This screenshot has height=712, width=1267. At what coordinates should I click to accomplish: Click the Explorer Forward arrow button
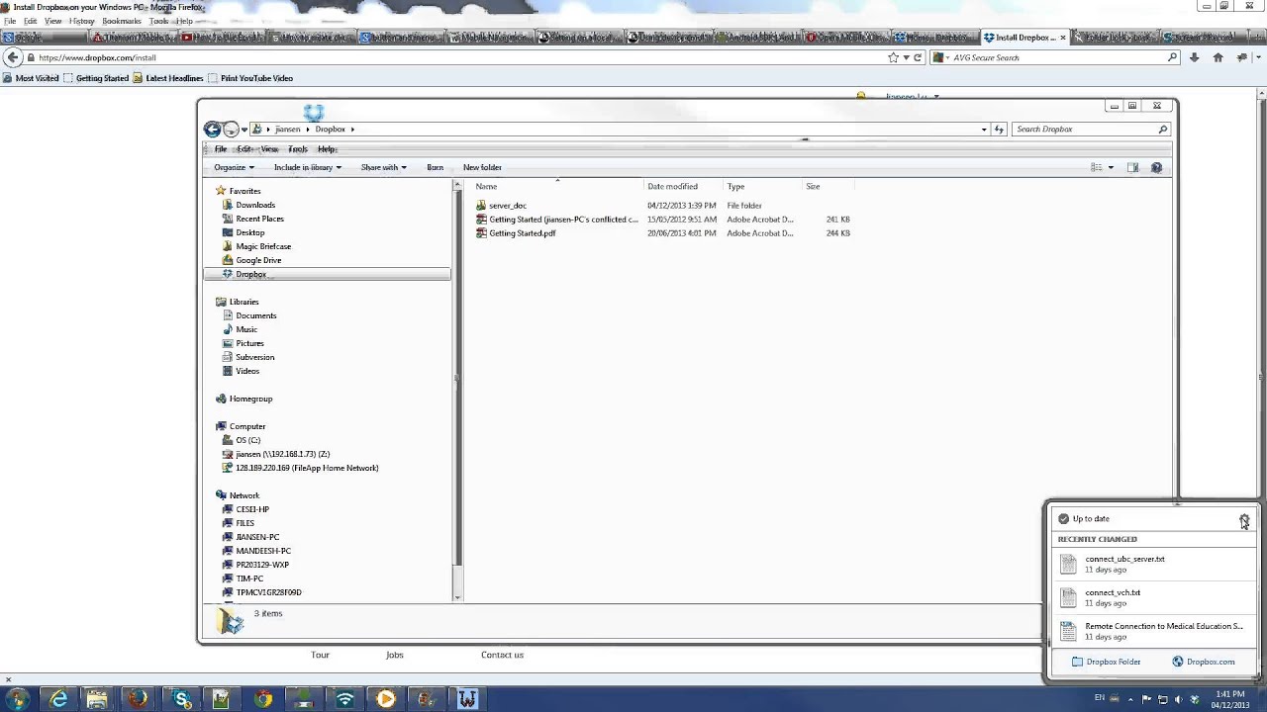231,130
